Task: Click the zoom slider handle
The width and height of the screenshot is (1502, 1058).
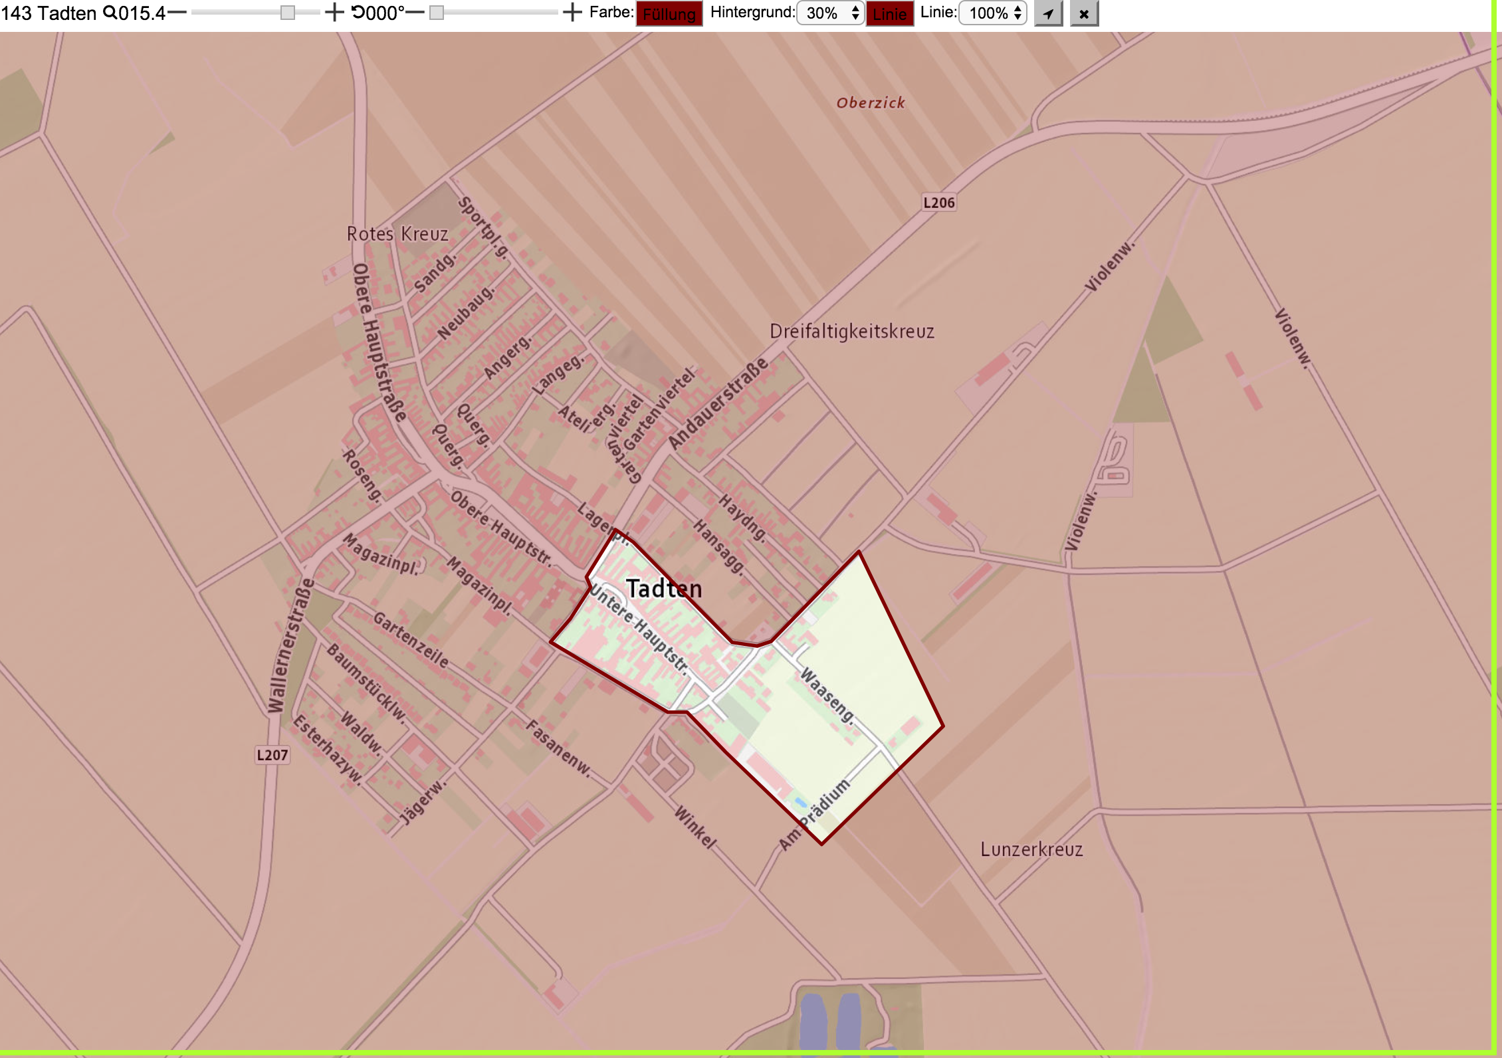Action: [288, 13]
